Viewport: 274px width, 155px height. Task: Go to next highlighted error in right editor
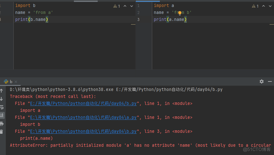(x=270, y=6)
